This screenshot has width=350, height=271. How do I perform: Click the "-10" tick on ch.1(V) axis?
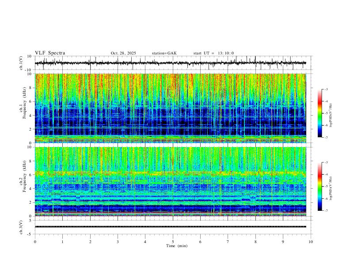tap(29, 70)
